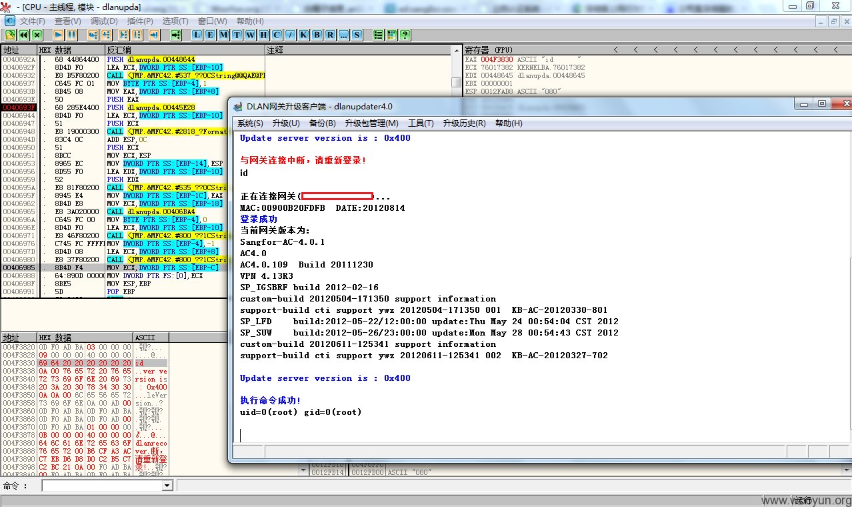Open Run trace with the ellipsis icon
This screenshot has height=507, width=852.
(344, 35)
